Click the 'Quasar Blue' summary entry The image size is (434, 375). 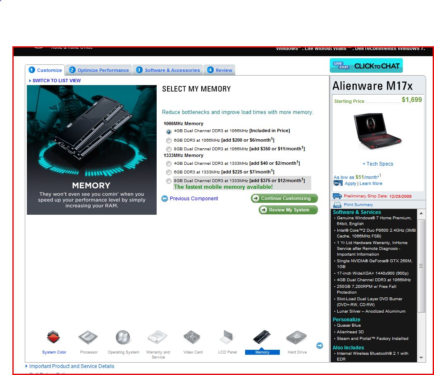coord(349,325)
